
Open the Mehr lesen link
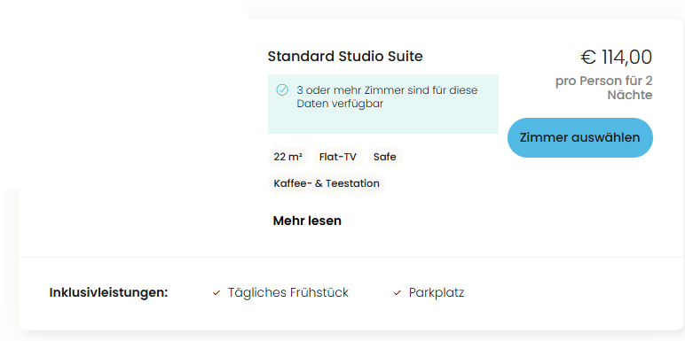[x=307, y=221]
